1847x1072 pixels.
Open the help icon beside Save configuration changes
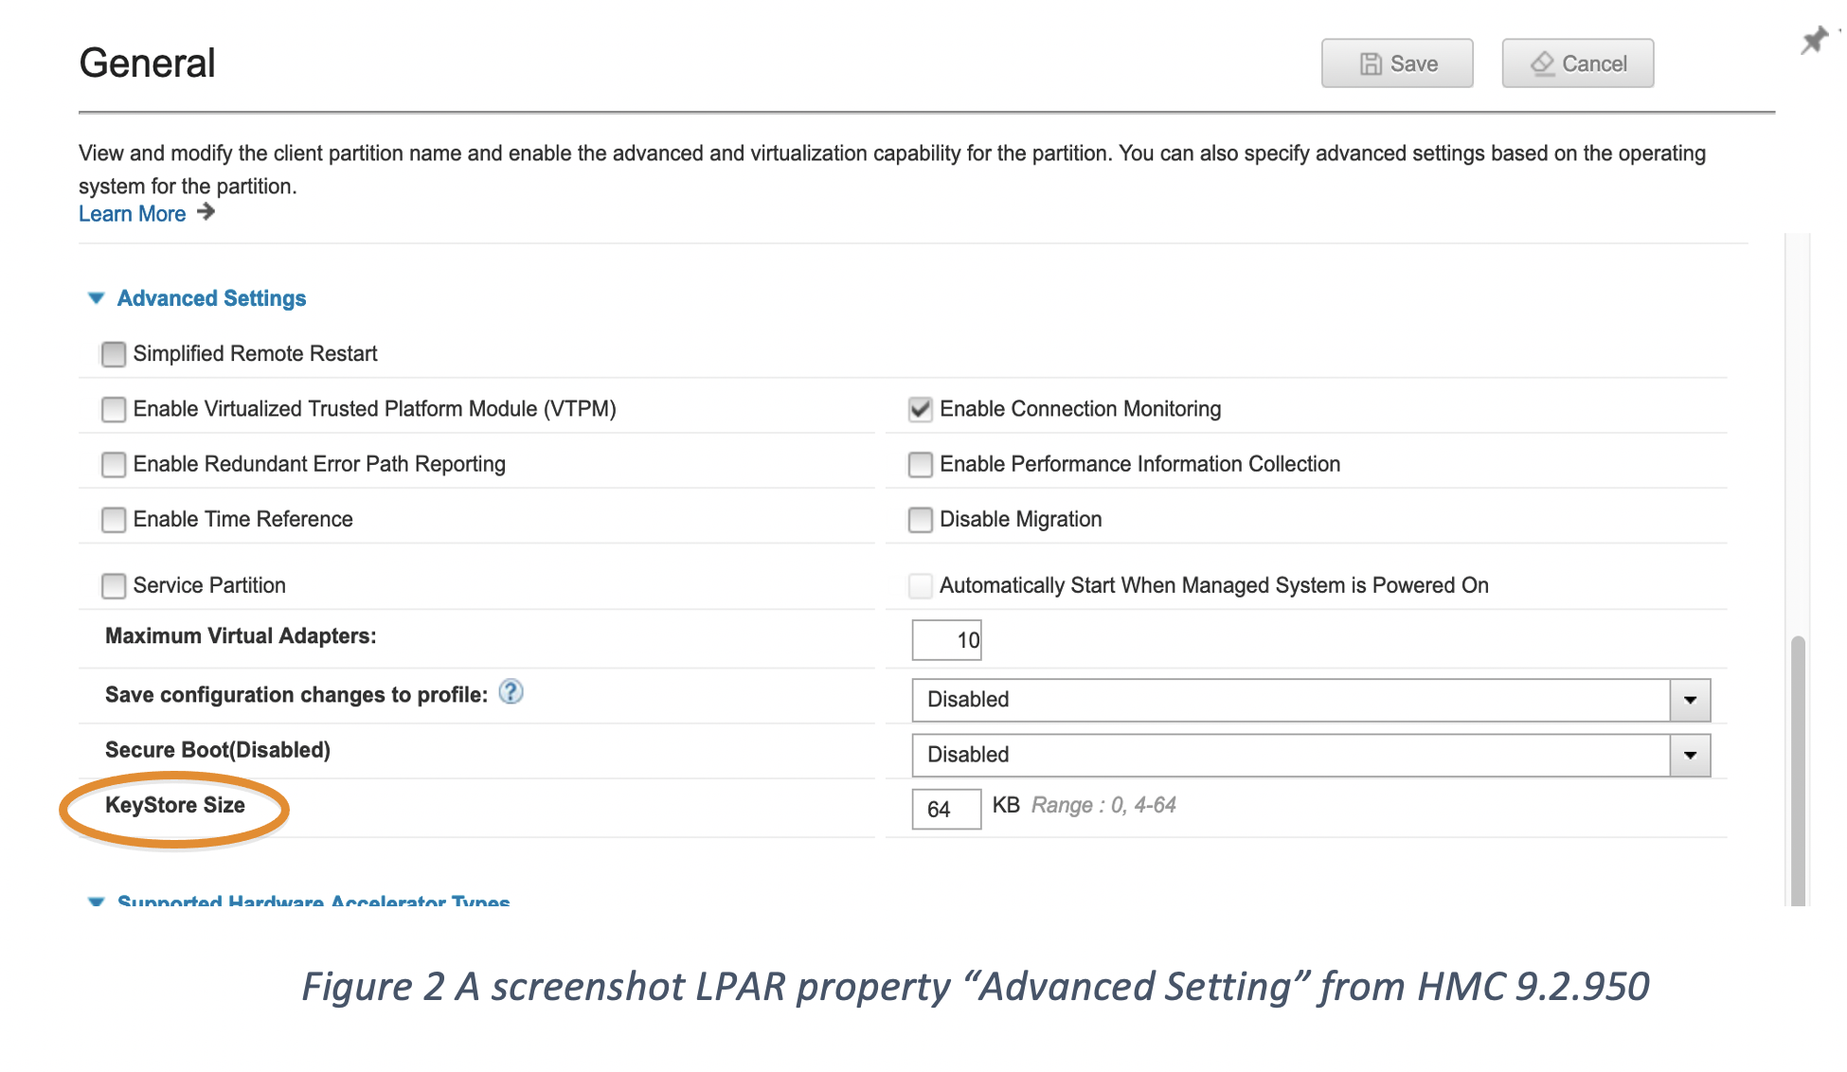(x=511, y=692)
